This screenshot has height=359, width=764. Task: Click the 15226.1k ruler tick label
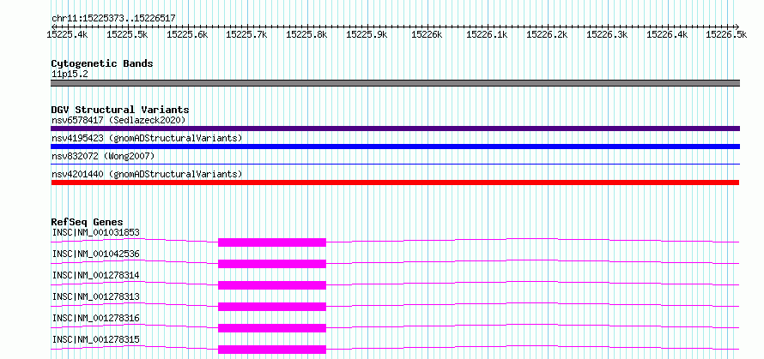click(x=488, y=34)
